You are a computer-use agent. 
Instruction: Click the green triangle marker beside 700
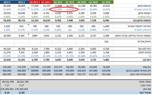tap(28, 25)
